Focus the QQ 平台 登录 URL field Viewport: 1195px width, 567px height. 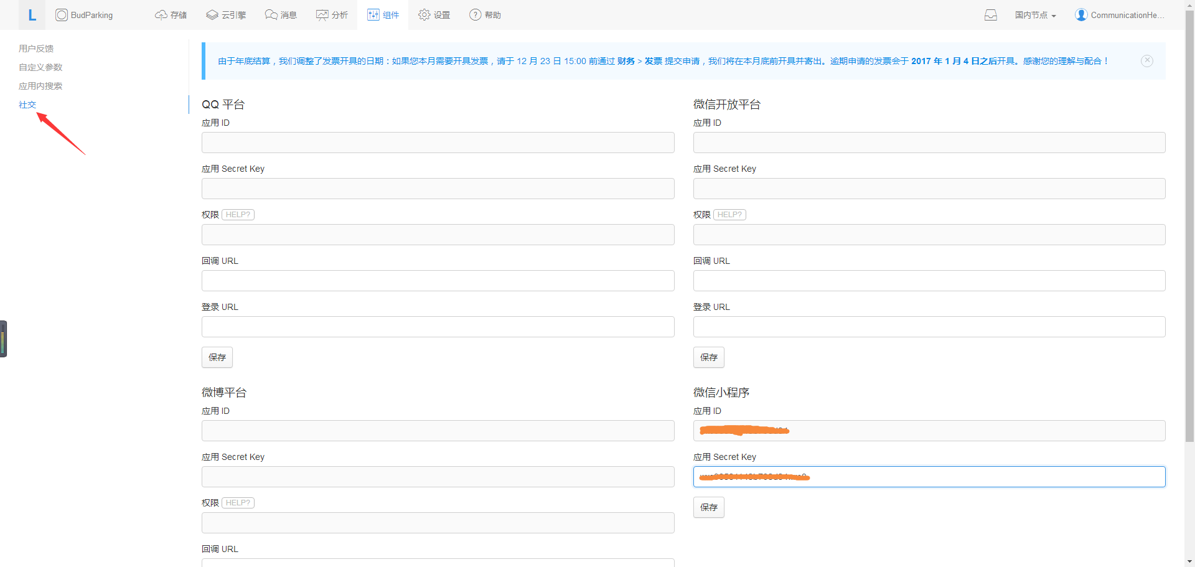tap(438, 327)
